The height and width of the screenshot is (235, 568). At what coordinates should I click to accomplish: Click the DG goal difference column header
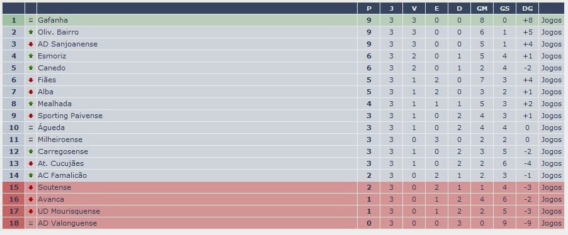[x=527, y=9]
